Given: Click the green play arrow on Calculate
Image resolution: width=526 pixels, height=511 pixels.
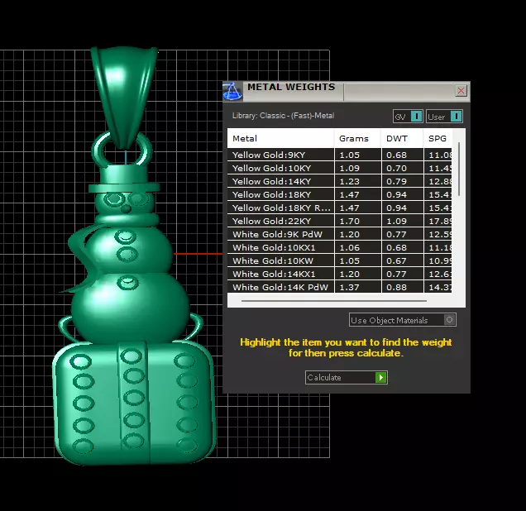Looking at the screenshot, I should coord(381,378).
